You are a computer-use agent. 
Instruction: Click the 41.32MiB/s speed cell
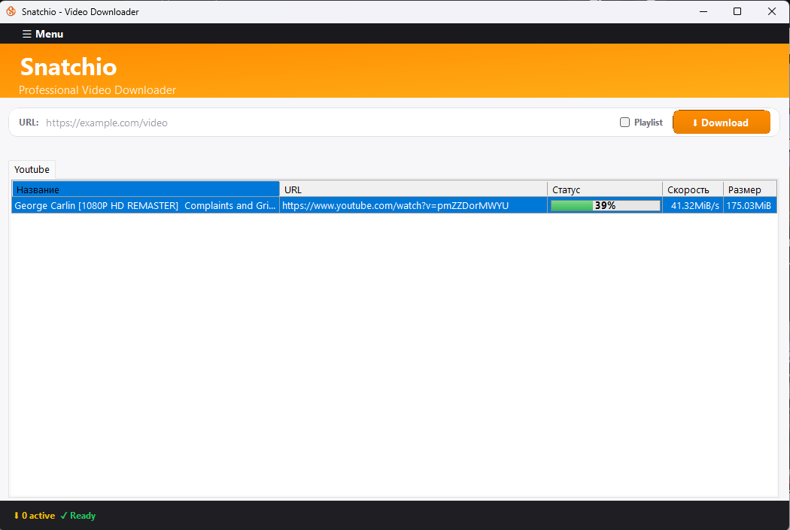(694, 205)
